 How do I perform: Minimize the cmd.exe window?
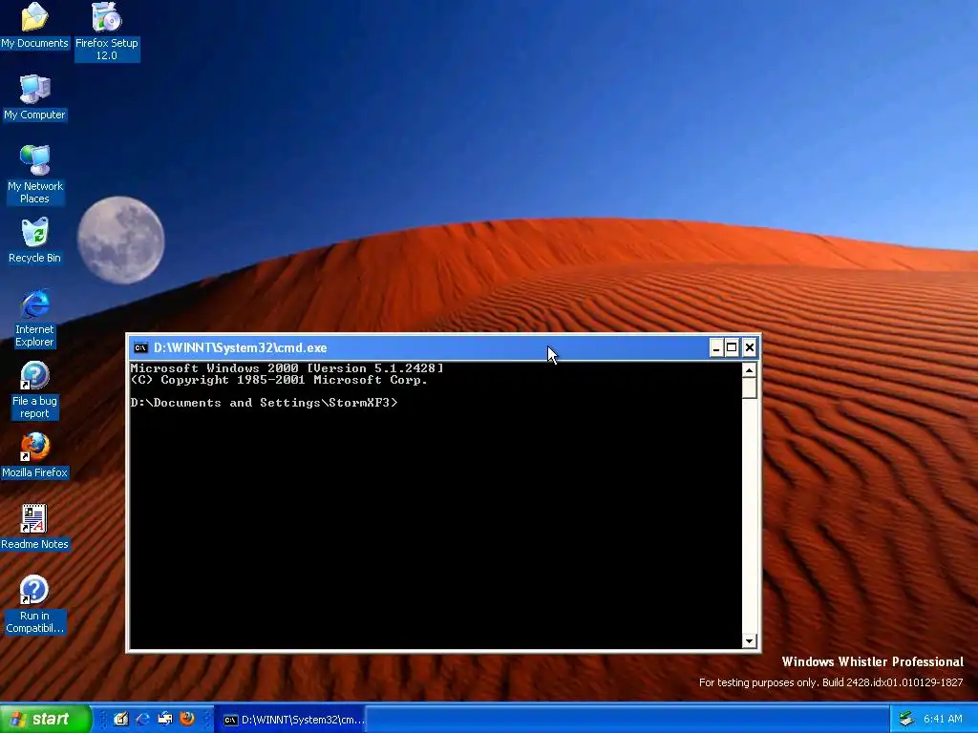[716, 347]
